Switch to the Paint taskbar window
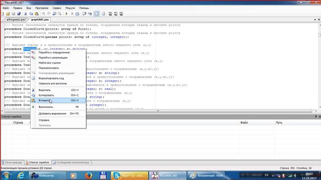This screenshot has width=321, height=180. click(206, 175)
